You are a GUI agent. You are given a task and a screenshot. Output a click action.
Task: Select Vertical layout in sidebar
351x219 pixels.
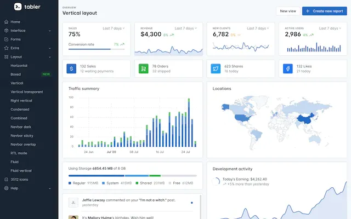[17, 83]
